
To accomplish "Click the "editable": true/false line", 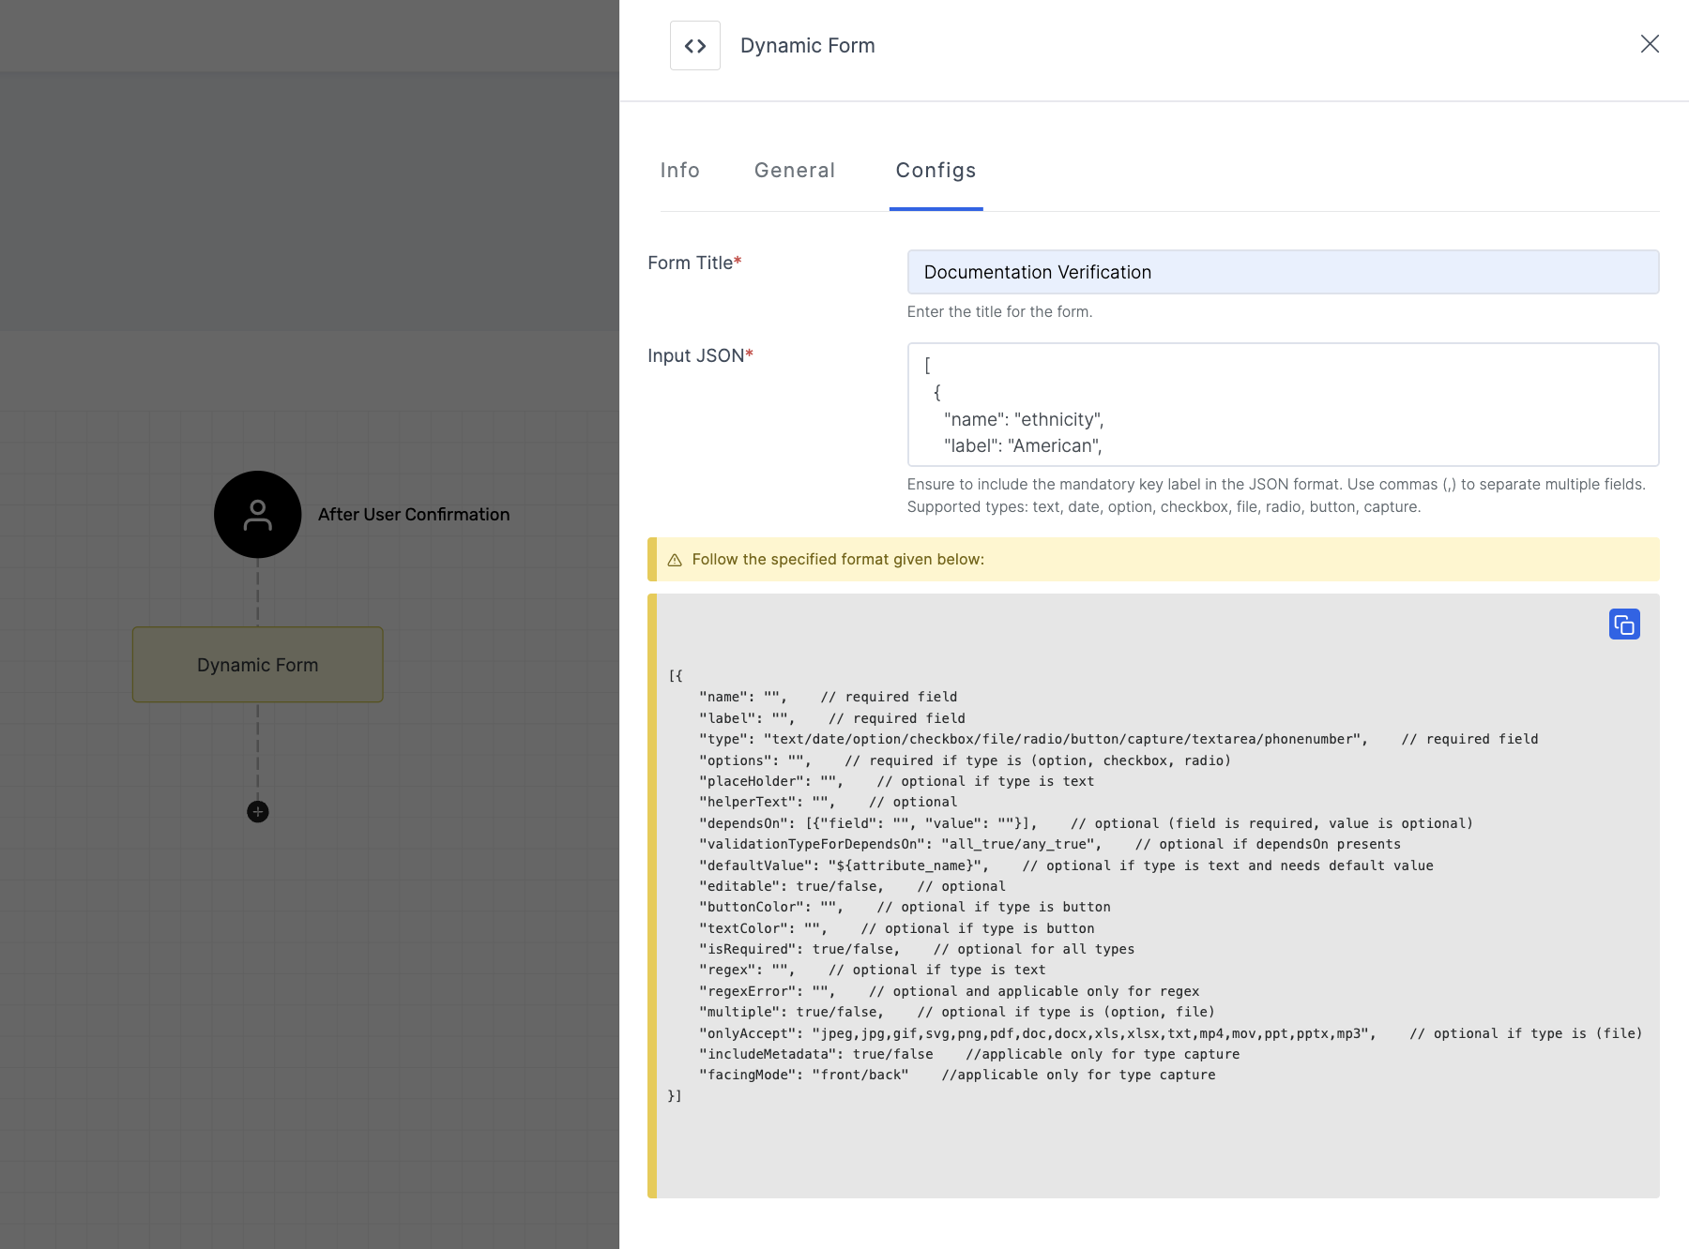I will (852, 886).
